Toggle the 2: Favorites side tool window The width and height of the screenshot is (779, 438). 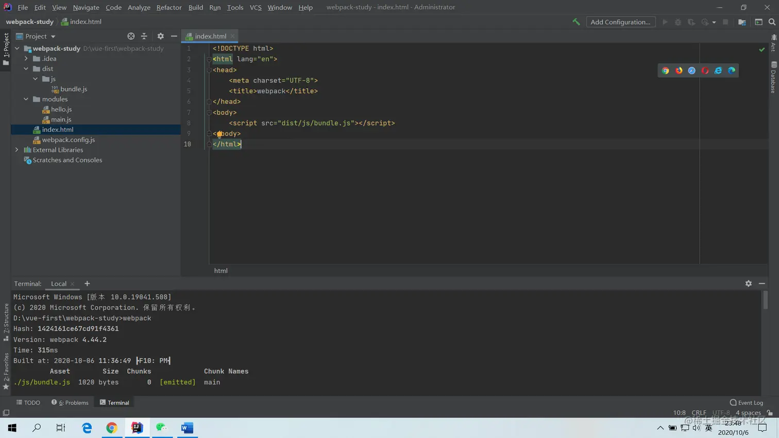click(x=6, y=371)
